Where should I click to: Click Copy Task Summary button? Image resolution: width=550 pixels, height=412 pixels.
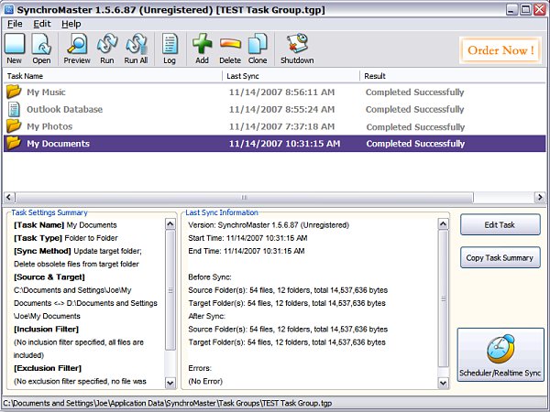pos(500,257)
